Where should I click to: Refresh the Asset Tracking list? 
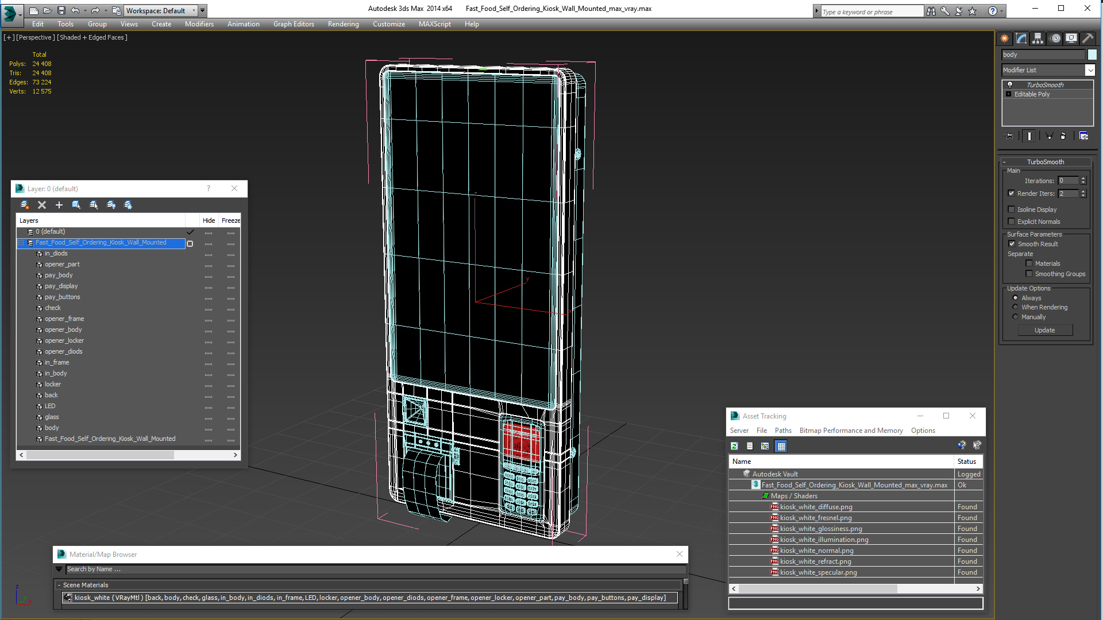[734, 446]
